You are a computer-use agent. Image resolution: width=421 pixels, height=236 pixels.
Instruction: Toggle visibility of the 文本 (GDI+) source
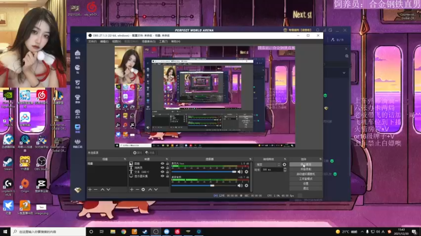coord(163,172)
